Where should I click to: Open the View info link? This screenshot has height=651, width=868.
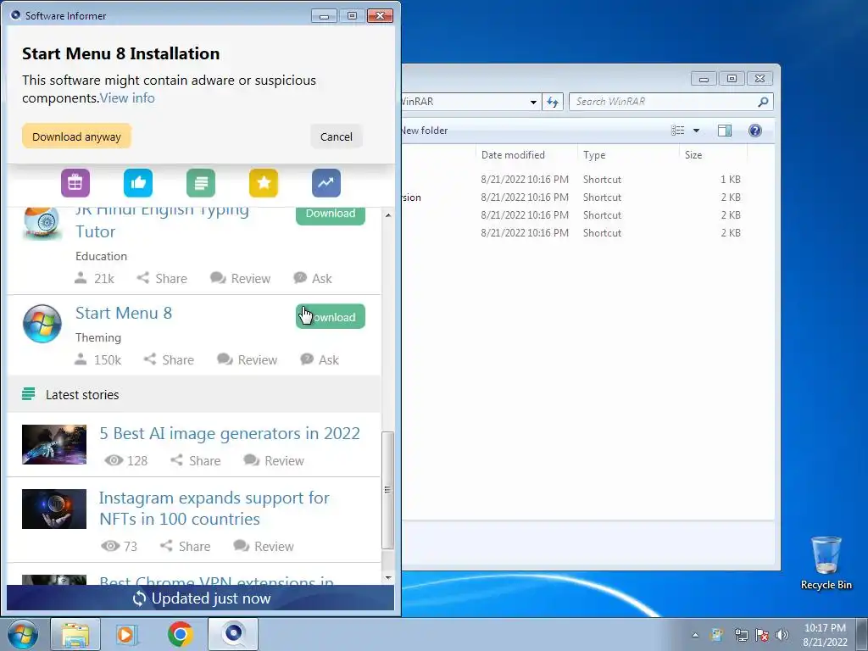pyautogui.click(x=127, y=98)
